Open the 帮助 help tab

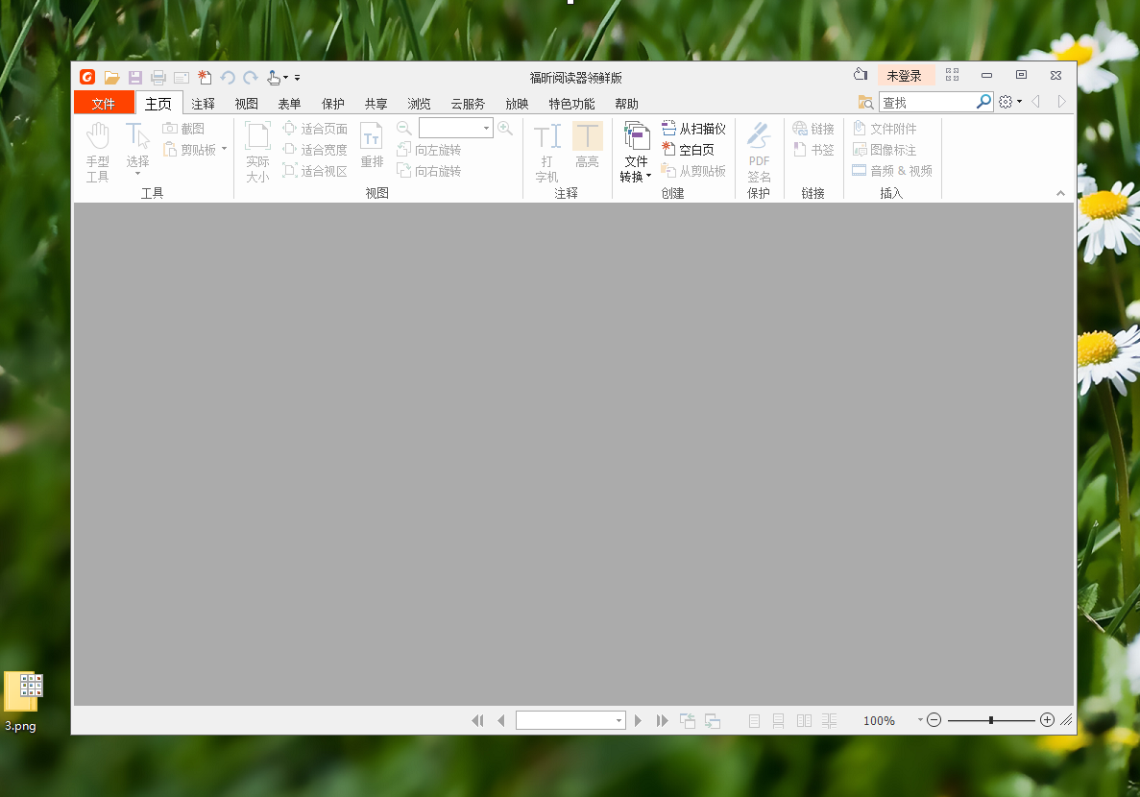627,104
